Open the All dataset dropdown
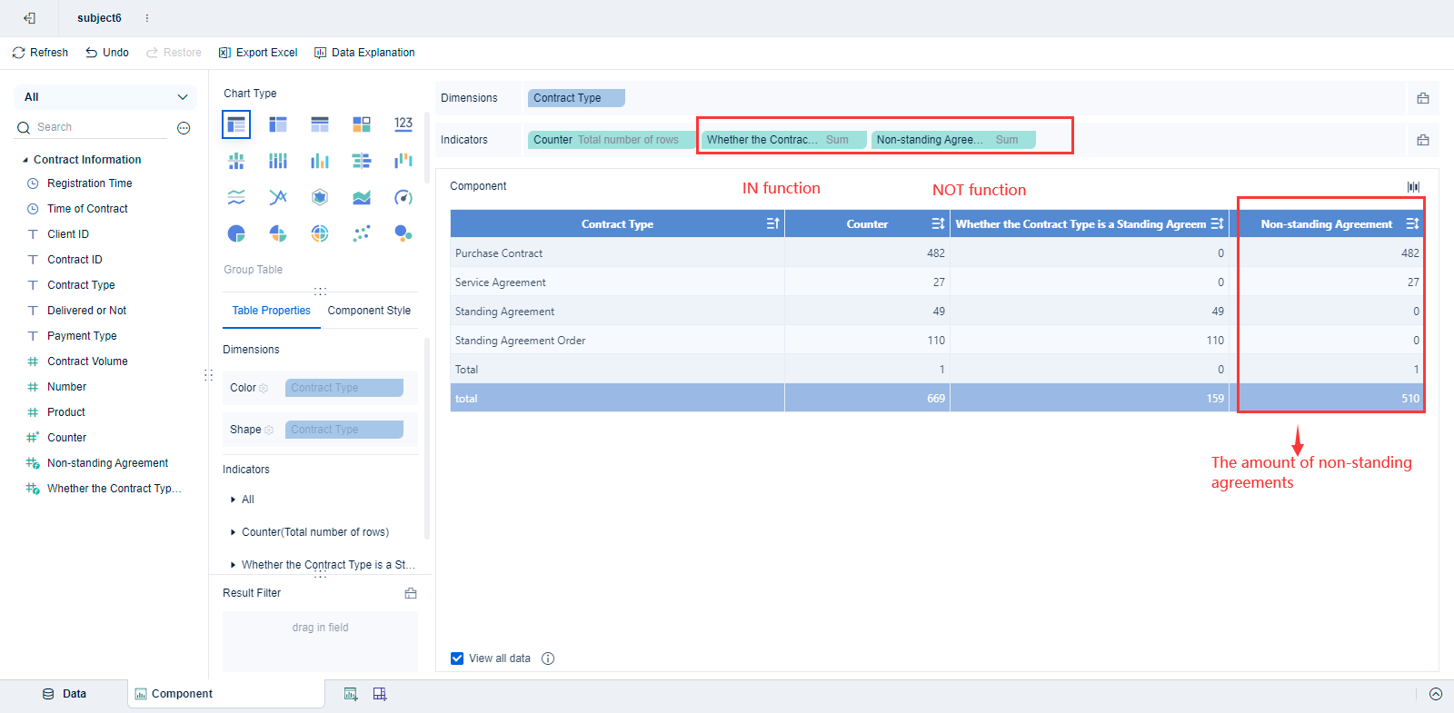This screenshot has height=713, width=1454. [105, 97]
